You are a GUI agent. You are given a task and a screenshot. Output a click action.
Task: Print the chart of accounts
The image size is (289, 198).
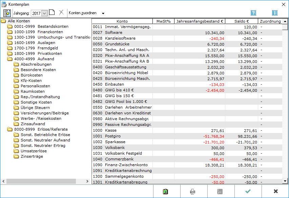[192, 192]
